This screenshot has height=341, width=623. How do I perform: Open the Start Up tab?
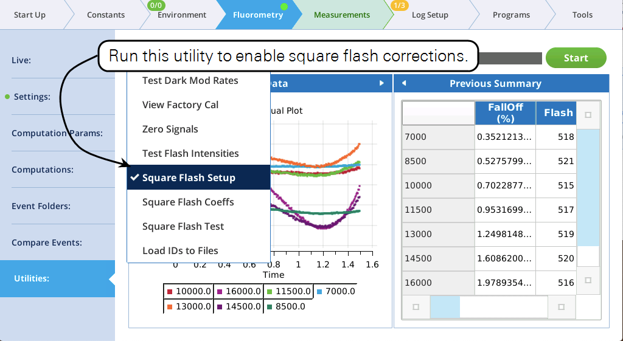click(30, 15)
